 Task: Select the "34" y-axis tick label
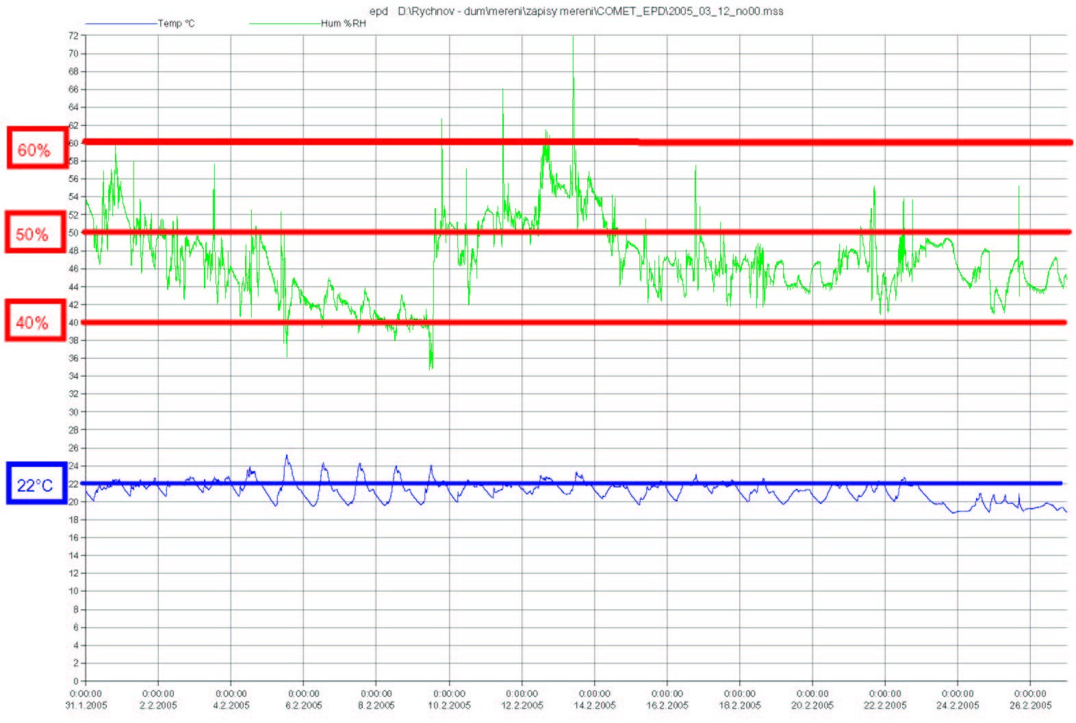point(73,376)
